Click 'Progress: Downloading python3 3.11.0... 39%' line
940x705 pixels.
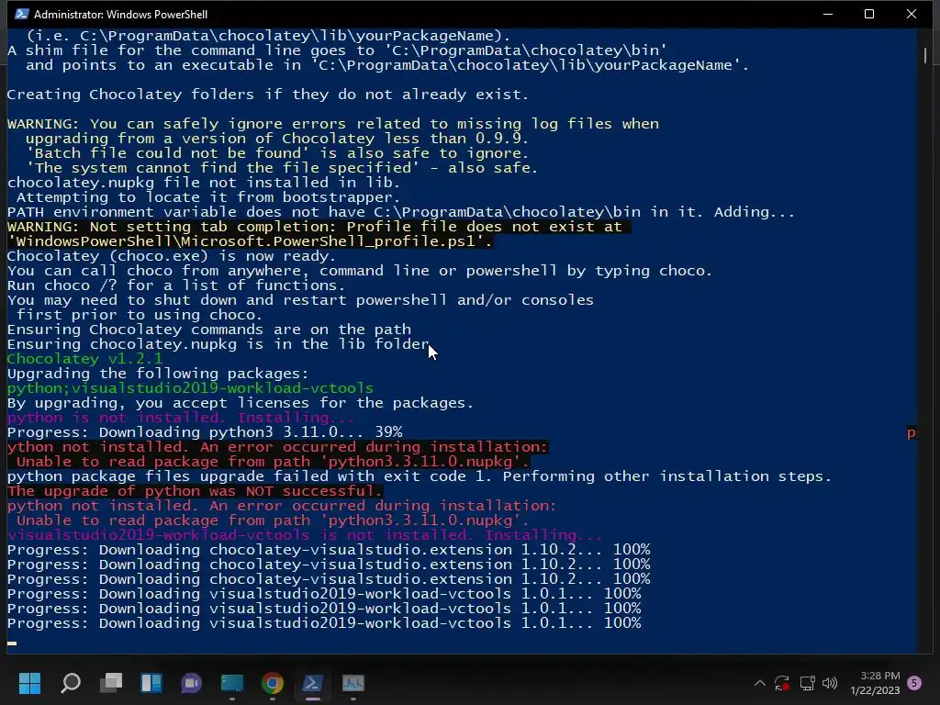point(205,432)
